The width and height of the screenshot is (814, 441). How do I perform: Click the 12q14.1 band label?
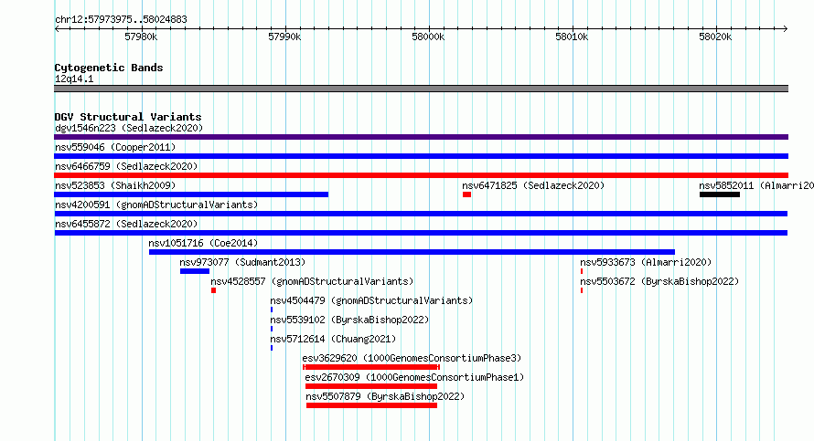click(x=74, y=79)
